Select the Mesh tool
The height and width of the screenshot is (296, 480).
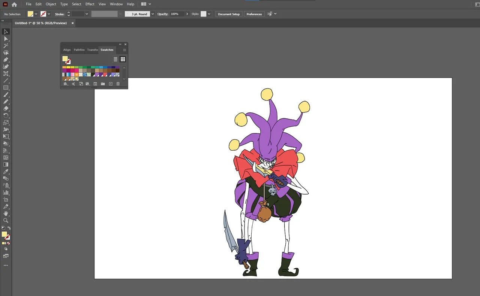[6, 157]
